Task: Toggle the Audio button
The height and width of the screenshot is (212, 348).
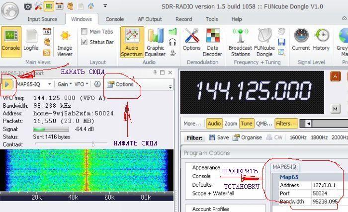Action: tap(214, 124)
